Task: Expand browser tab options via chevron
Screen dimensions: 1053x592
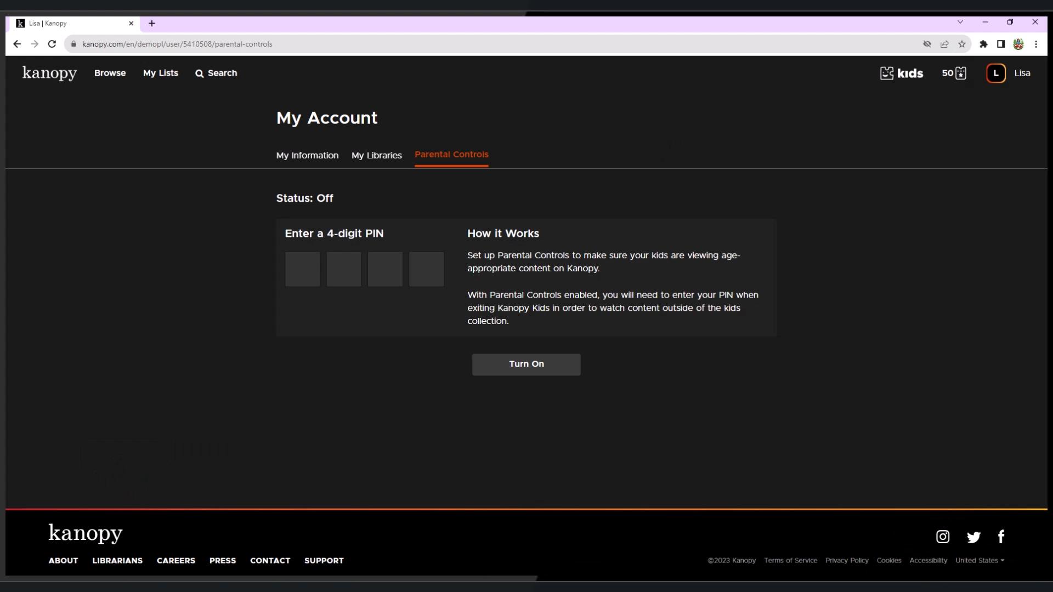Action: [x=960, y=22]
